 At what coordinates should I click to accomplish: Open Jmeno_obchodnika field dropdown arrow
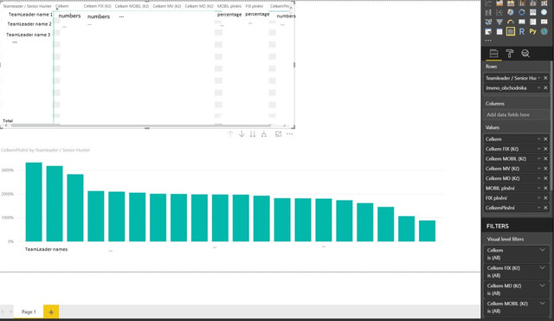(x=539, y=88)
